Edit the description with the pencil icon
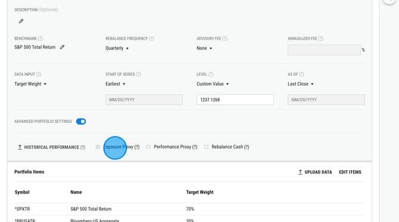The image size is (399, 222). tap(21, 21)
